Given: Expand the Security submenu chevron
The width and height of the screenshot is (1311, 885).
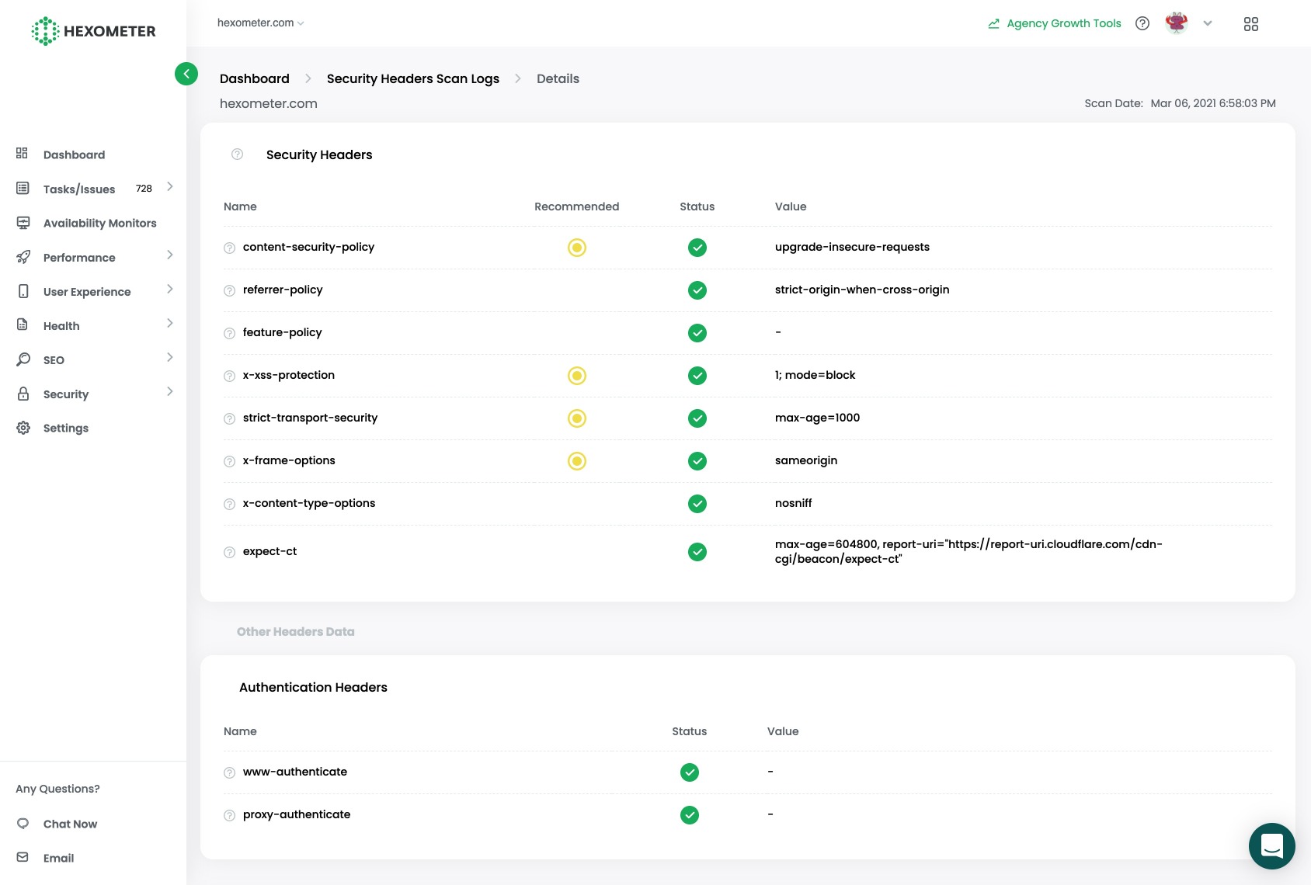Looking at the screenshot, I should 169,392.
